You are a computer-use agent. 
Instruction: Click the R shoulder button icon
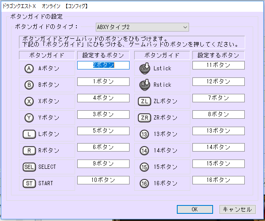[29, 151]
